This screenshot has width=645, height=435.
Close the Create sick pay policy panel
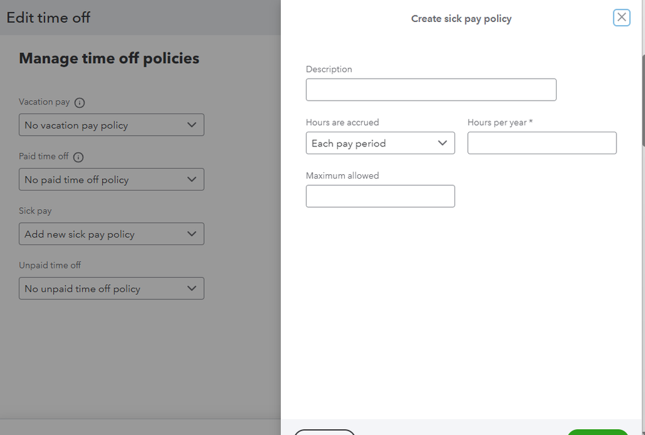621,17
